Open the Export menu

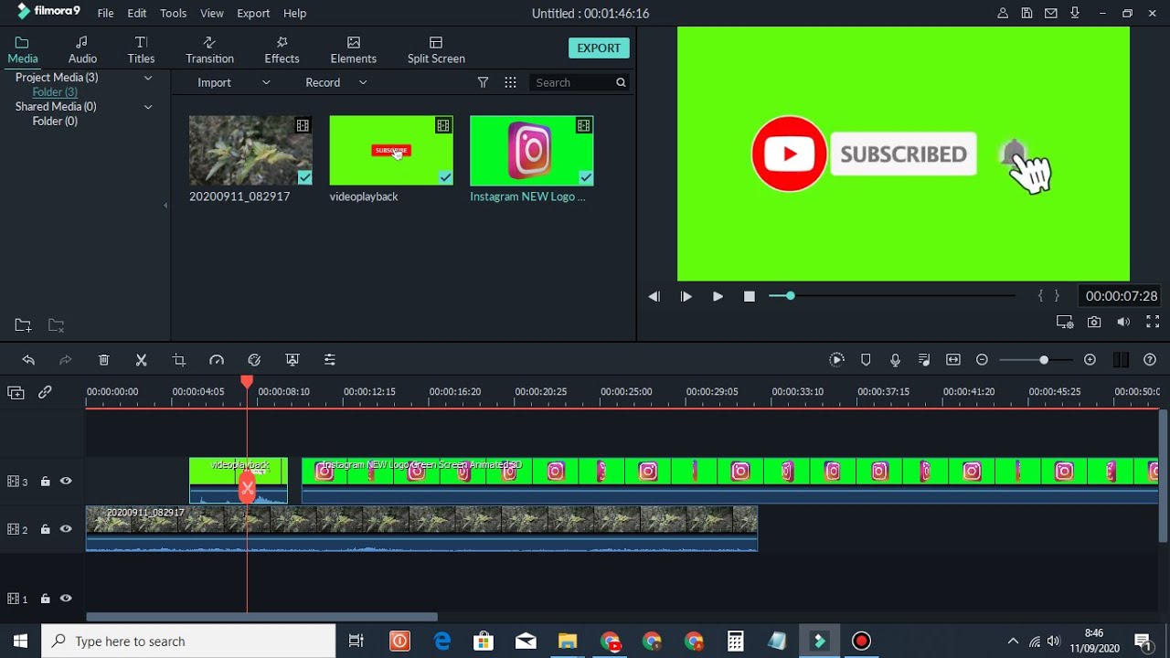pos(253,14)
